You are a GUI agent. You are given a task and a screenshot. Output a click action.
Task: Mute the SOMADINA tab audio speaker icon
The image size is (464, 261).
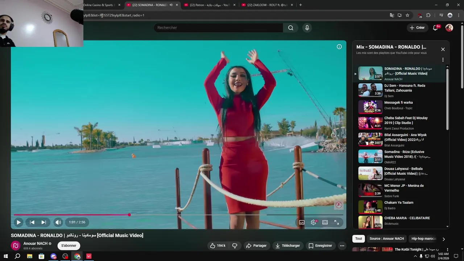point(171,5)
